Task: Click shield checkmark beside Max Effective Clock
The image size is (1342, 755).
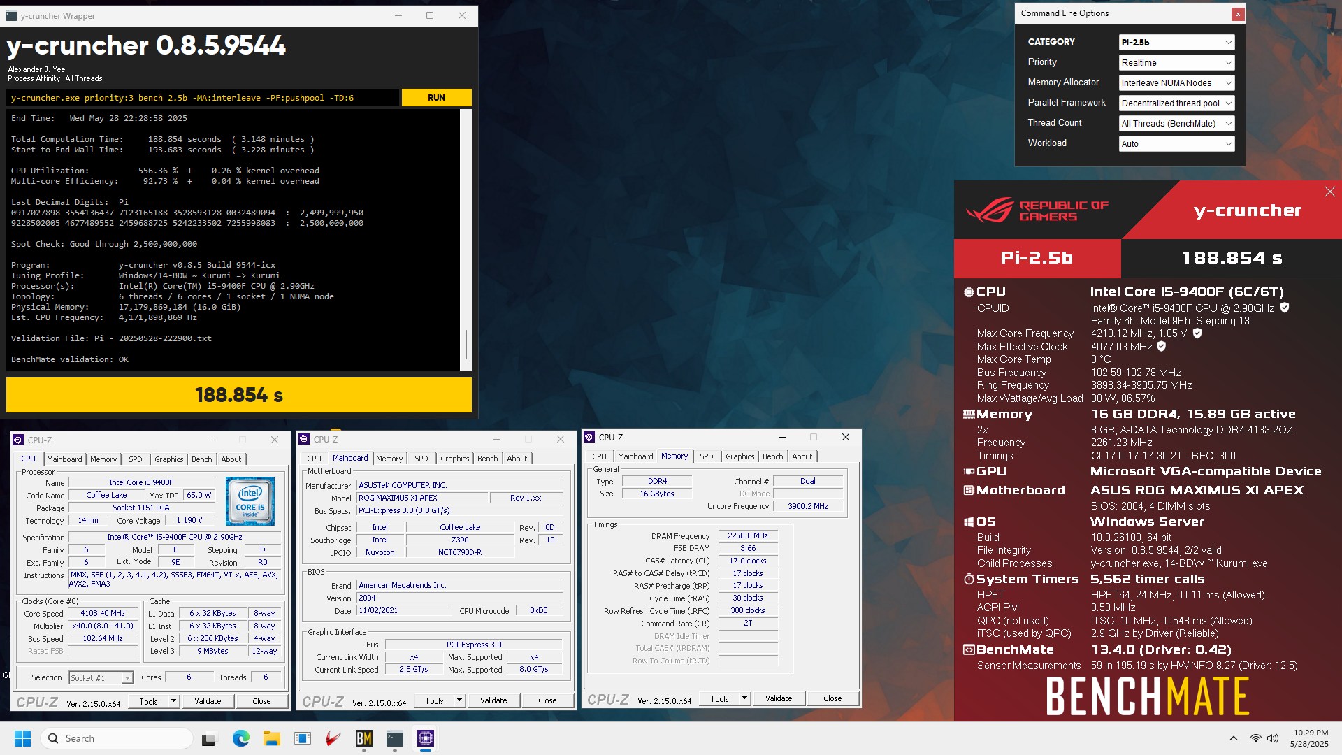Action: pos(1162,346)
